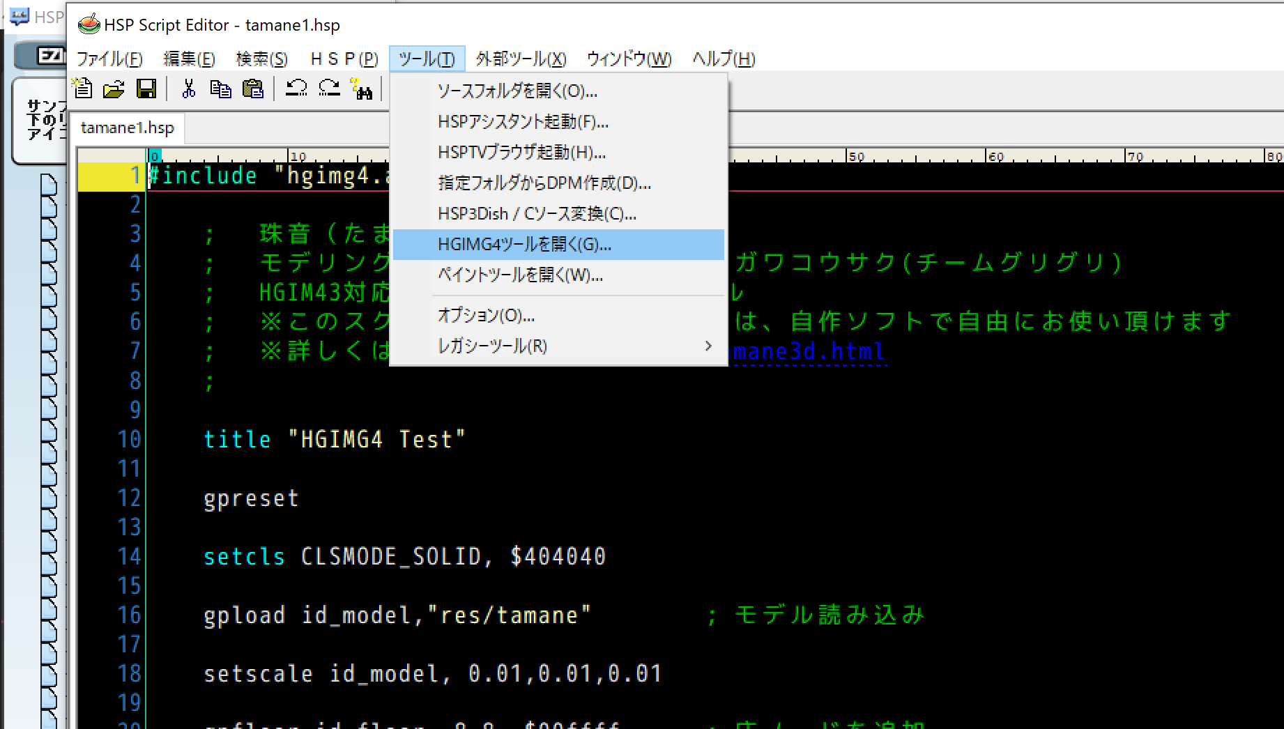Expand the レガシーツール(R) submenu arrow
This screenshot has height=729, width=1284.
[x=708, y=346]
